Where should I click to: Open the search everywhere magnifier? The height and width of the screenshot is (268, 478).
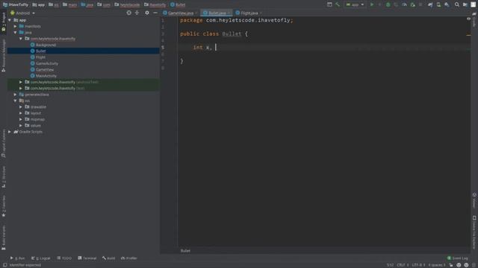(456, 4)
